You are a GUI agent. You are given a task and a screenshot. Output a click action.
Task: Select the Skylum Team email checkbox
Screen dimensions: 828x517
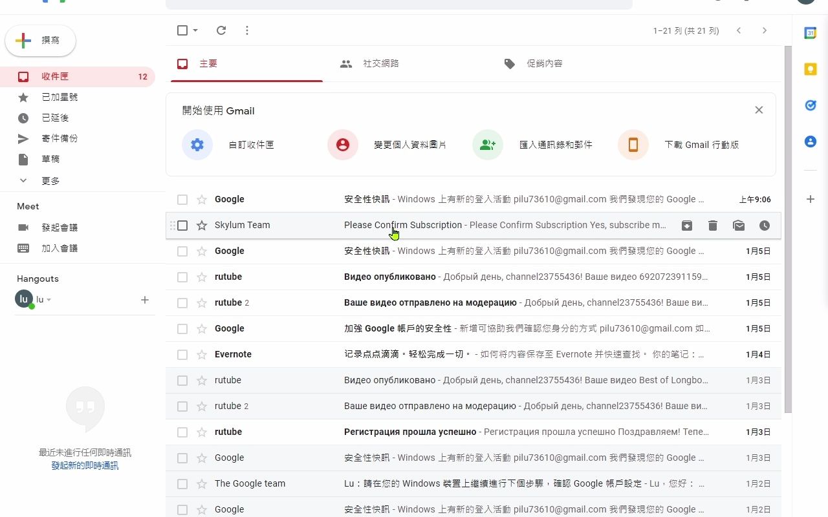(x=182, y=225)
